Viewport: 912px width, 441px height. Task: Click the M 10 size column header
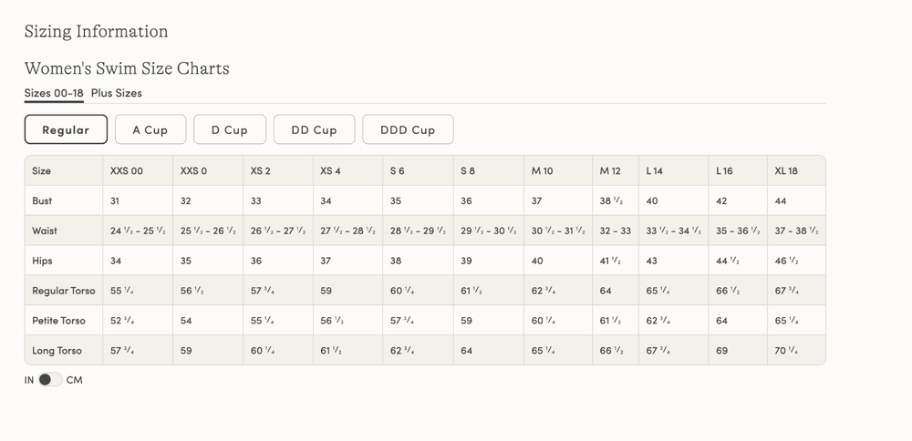point(542,170)
